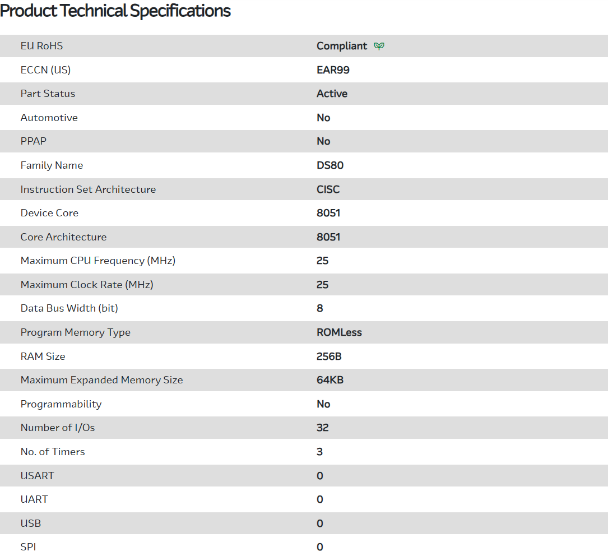Click the Compliant value text
This screenshot has width=608, height=556.
(x=342, y=46)
